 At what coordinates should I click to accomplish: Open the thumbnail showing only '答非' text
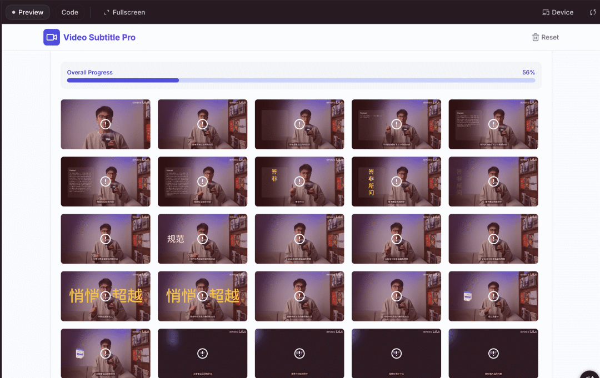pos(299,182)
